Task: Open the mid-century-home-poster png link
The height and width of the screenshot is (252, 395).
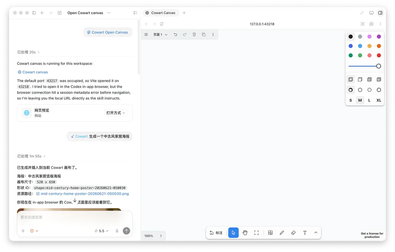Action: pyautogui.click(x=82, y=194)
